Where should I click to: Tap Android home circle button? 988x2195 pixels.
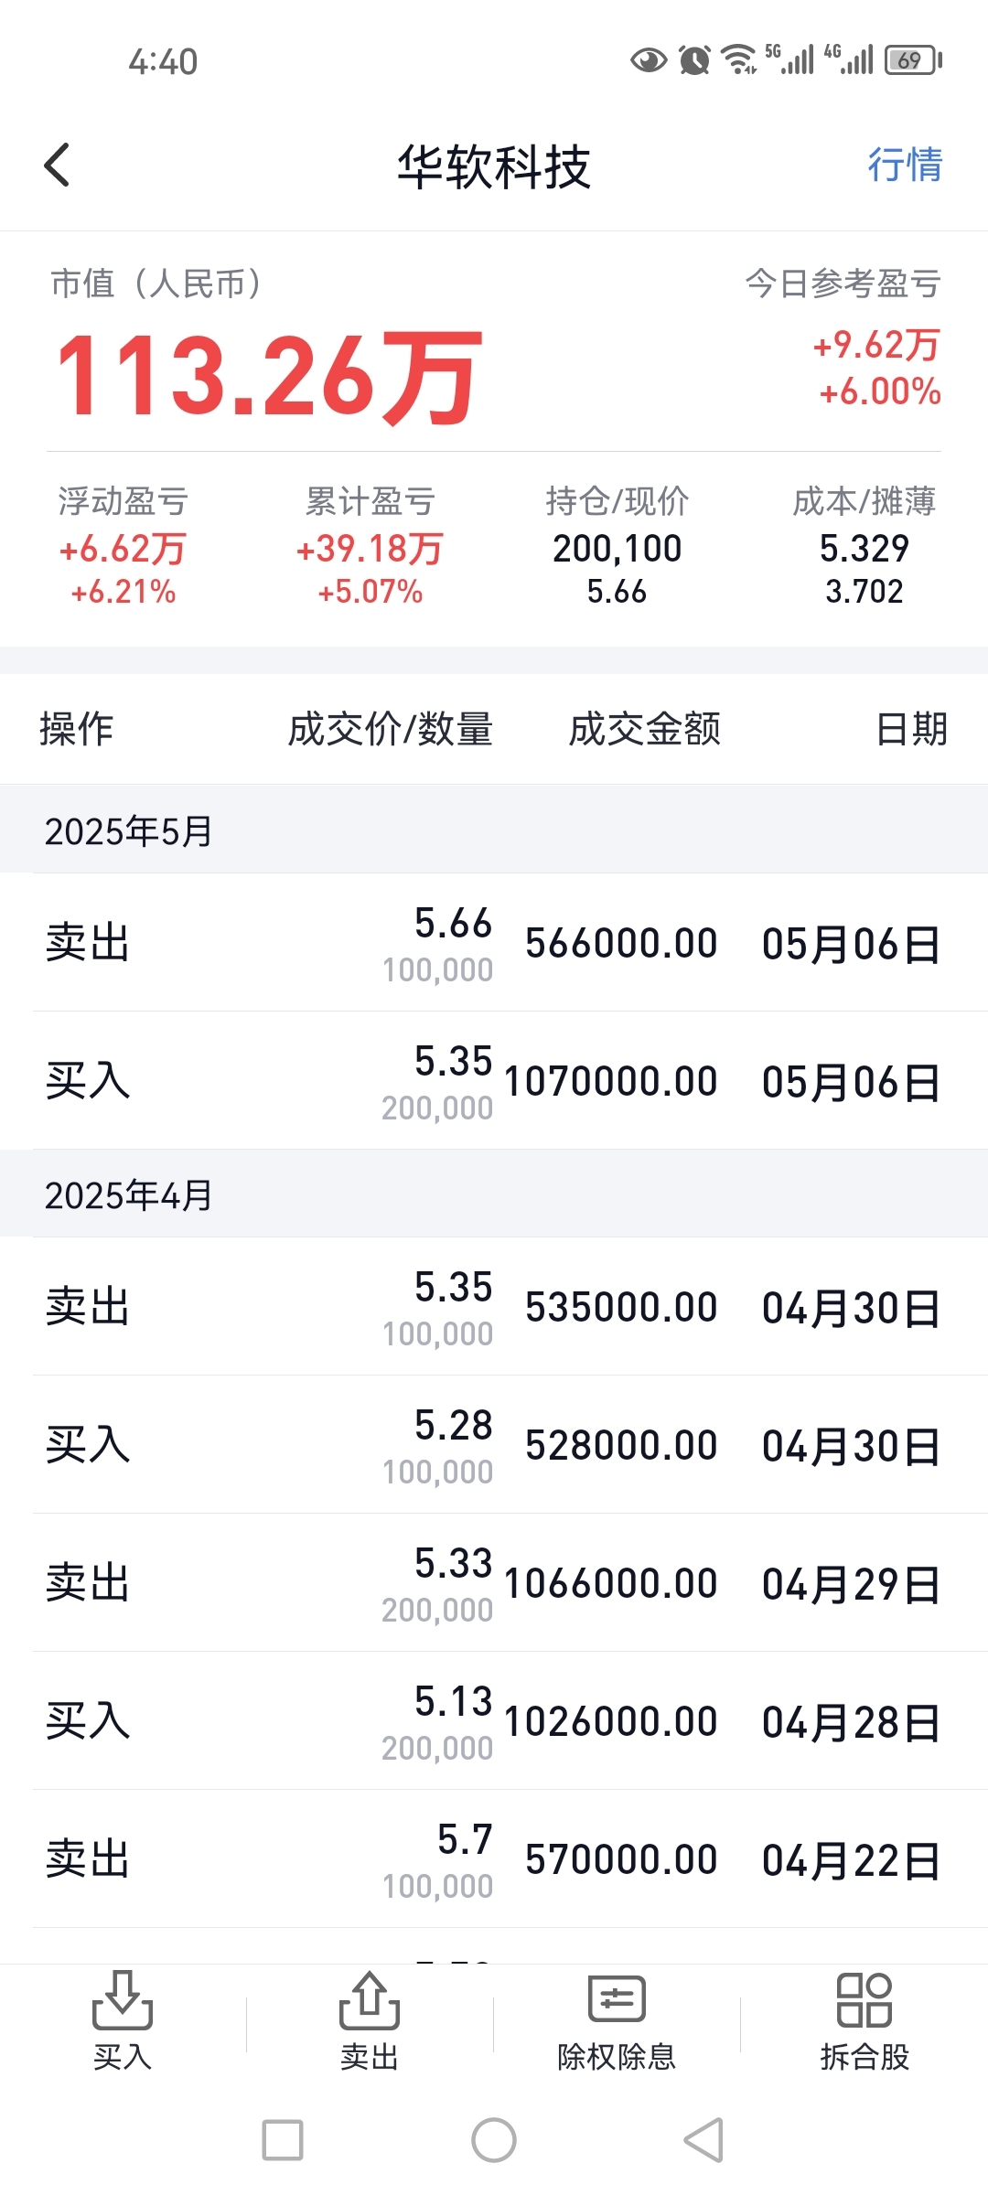click(x=494, y=2140)
